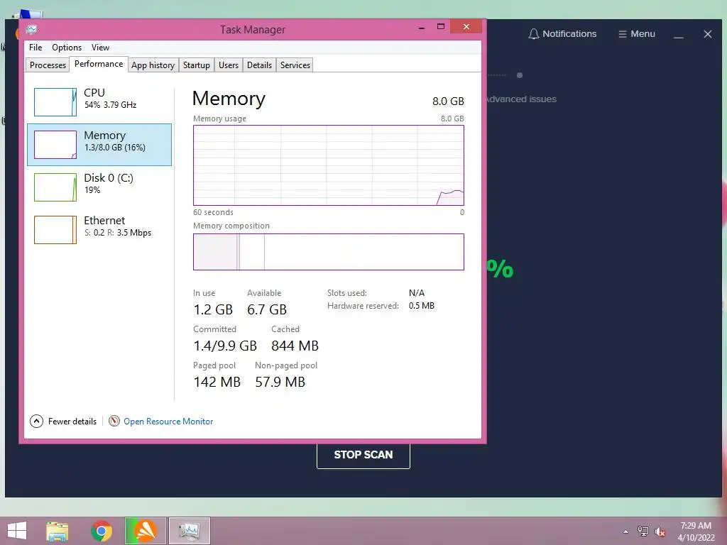Open the View menu
This screenshot has height=545, width=727.
point(100,48)
